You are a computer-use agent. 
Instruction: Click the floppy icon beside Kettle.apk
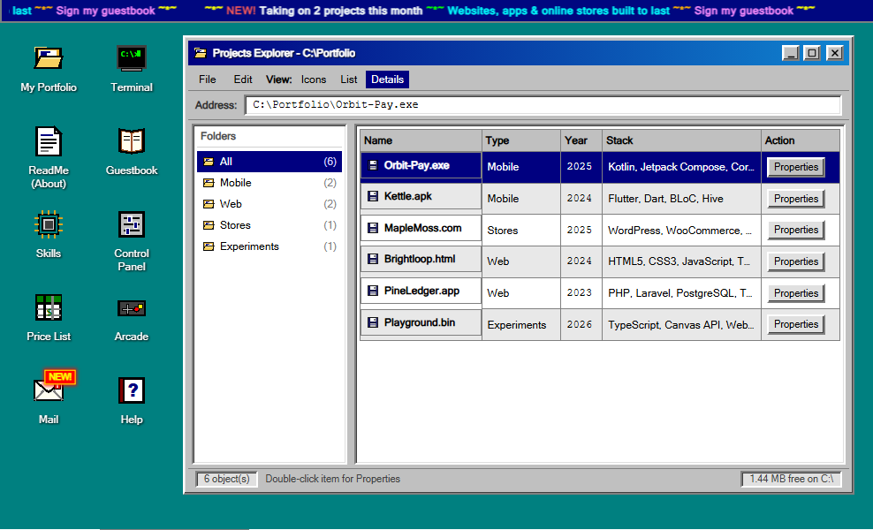(x=373, y=196)
